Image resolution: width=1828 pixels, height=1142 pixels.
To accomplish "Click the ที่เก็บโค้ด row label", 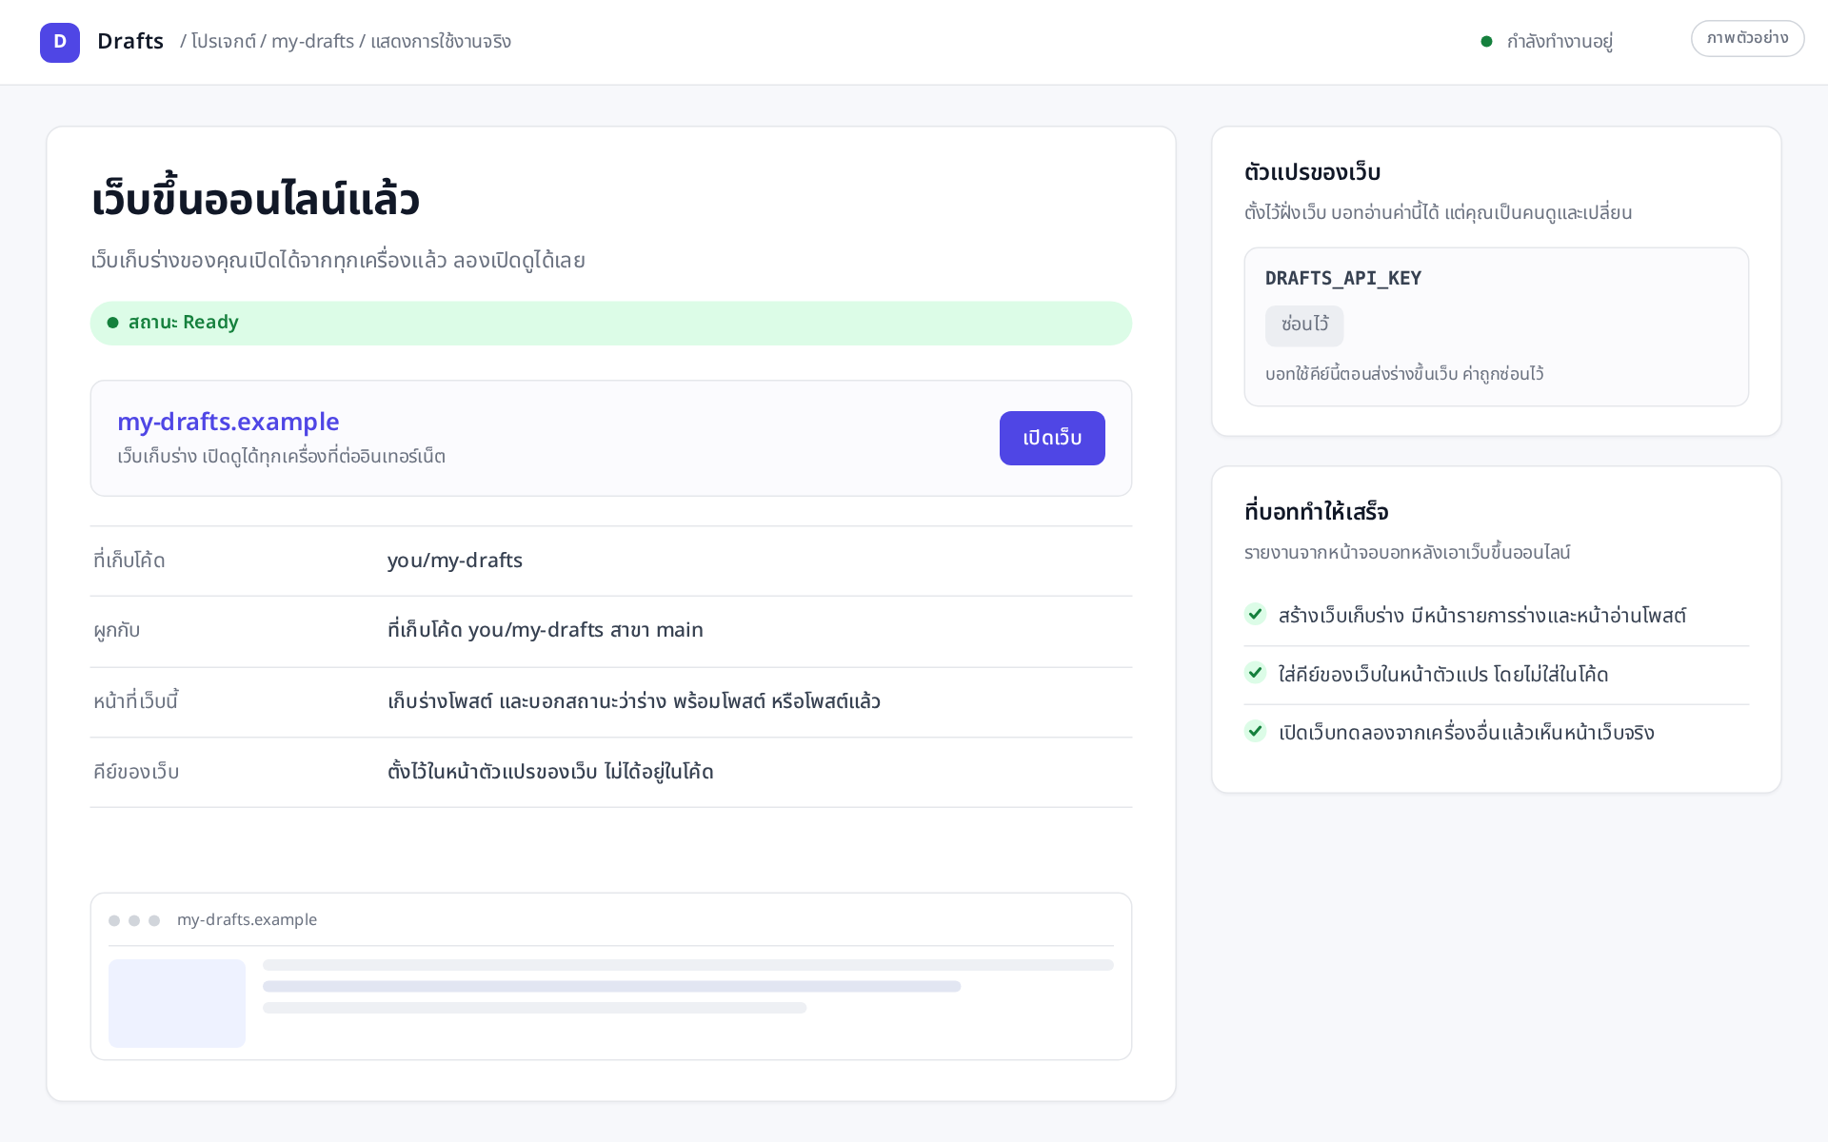I will point(129,561).
